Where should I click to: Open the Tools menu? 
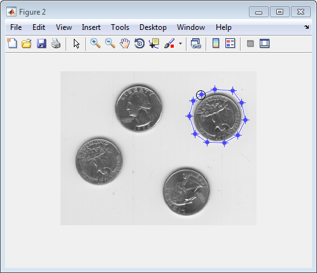120,27
